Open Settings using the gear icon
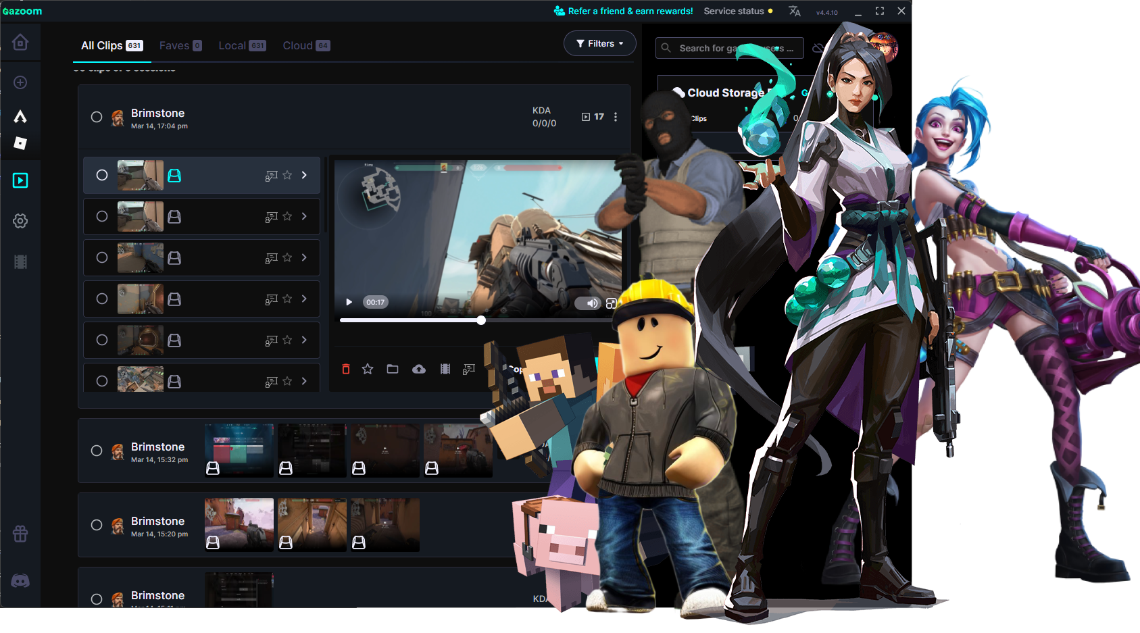Image resolution: width=1140 pixels, height=633 pixels. tap(20, 221)
